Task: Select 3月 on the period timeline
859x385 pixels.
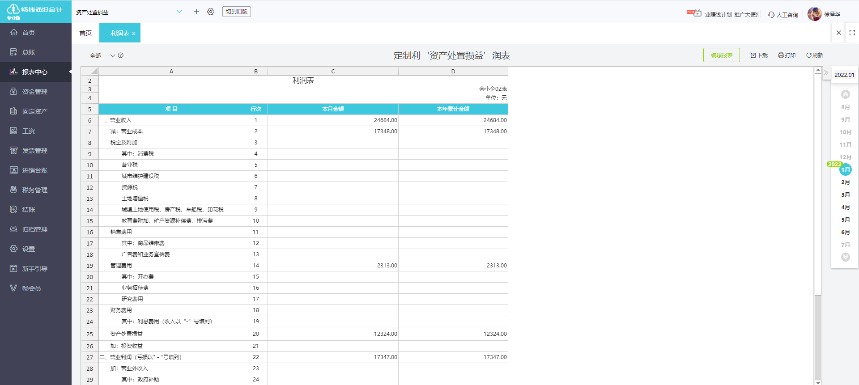Action: (845, 195)
